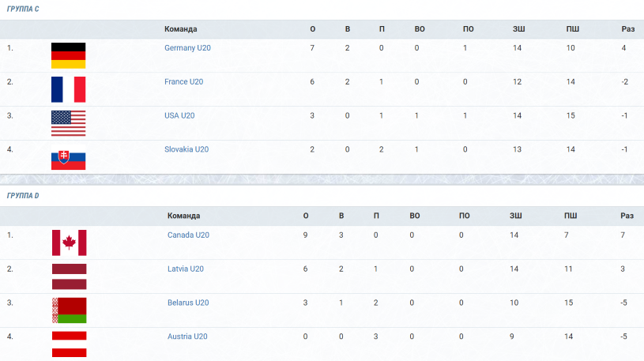Image resolution: width=644 pixels, height=361 pixels.
Task: Open the Canada U20 team link
Action: point(188,235)
